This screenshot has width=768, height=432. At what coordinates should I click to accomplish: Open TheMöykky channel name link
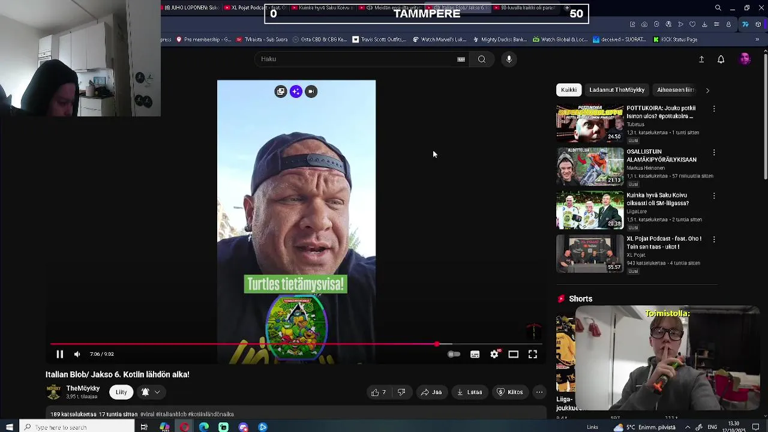pyautogui.click(x=83, y=389)
